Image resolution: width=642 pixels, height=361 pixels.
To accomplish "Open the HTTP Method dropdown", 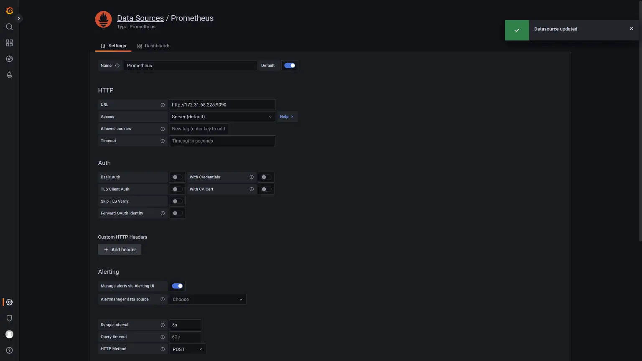I will pos(187,348).
